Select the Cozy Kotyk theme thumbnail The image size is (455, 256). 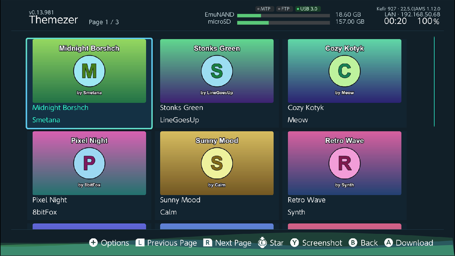click(x=344, y=71)
